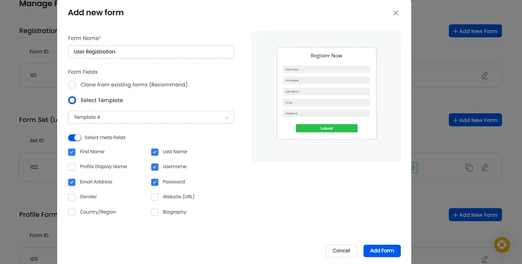Click the Form ID 101 cell
522x264 pixels.
[33, 75]
